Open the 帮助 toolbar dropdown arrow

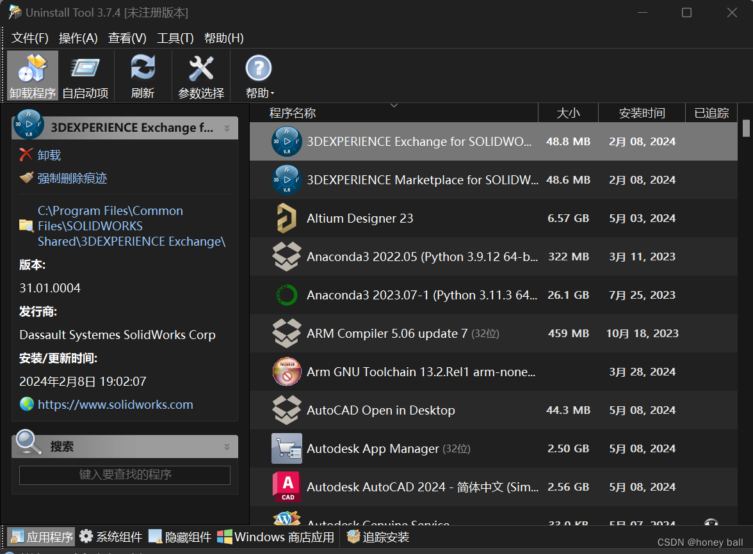(272, 93)
